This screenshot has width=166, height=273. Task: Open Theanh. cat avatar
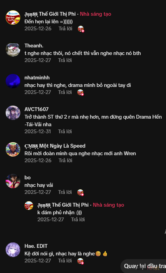[x=13, y=50]
